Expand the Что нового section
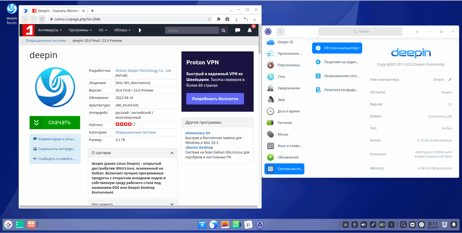 (x=172, y=204)
